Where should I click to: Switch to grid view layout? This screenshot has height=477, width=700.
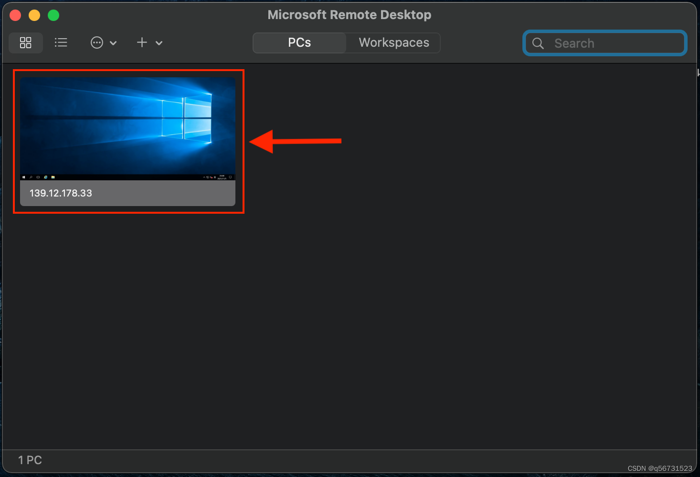26,43
